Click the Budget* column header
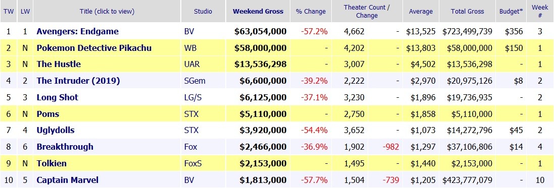554x188 pixels. point(511,11)
